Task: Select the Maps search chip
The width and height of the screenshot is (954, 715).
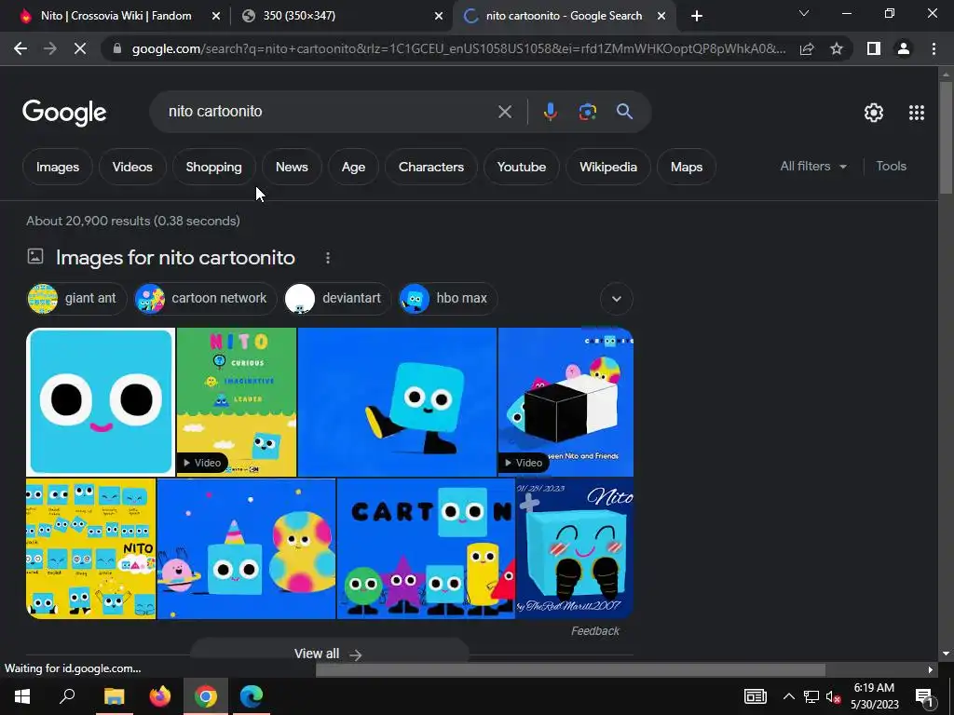Action: (x=687, y=167)
